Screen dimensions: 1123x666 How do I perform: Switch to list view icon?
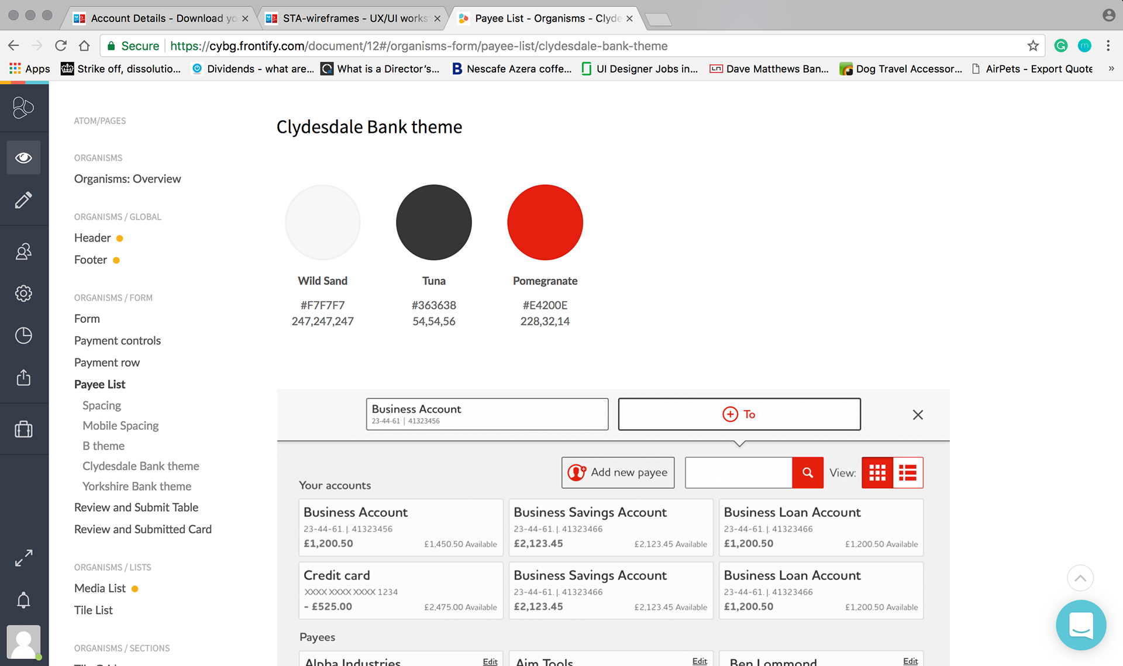(908, 472)
